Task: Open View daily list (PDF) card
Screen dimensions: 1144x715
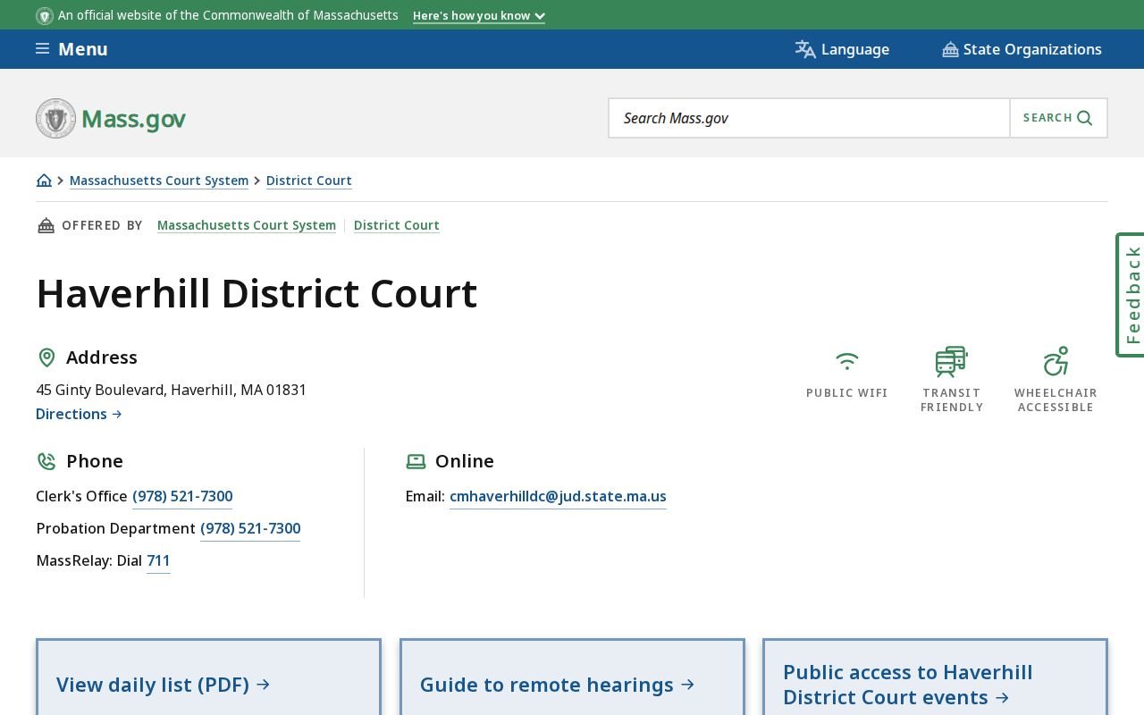Action: [x=208, y=677]
